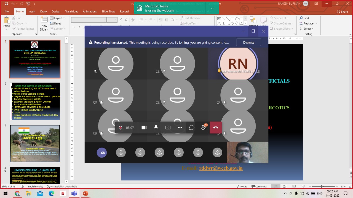Open Microsoft Edge from the taskbar
The height and width of the screenshot is (198, 353).
coord(52,194)
